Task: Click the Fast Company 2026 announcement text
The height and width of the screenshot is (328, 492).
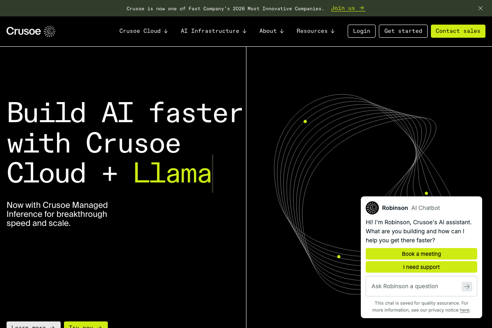Action: coord(225,8)
